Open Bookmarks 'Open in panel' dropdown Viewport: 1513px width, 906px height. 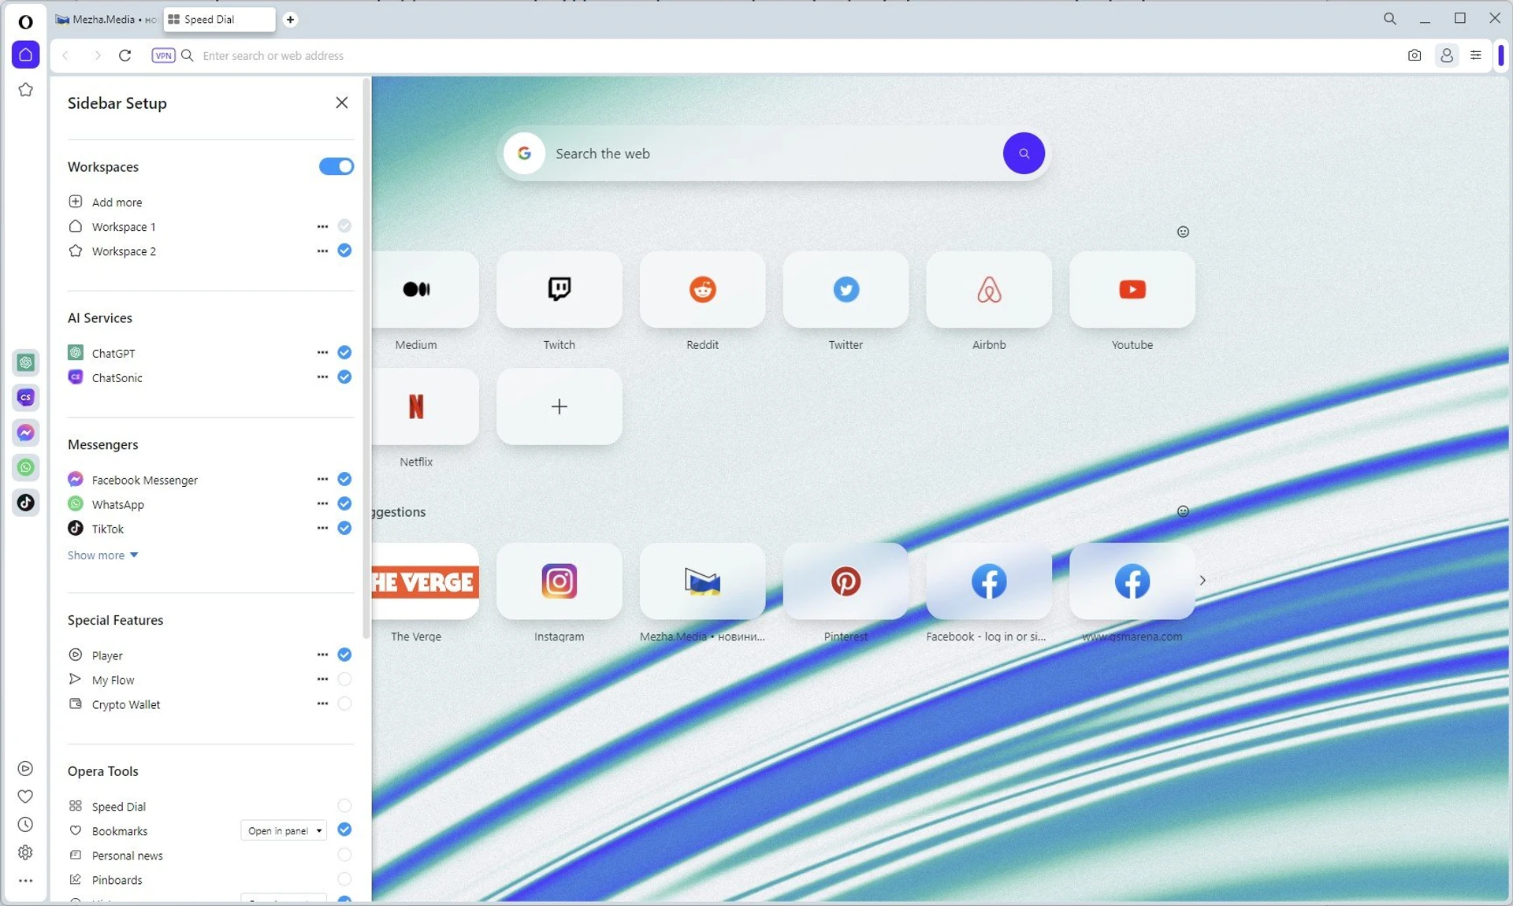coord(284,830)
